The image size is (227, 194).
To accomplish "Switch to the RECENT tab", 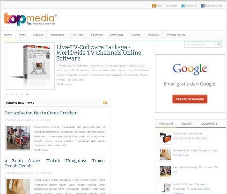I will pyautogui.click(x=187, y=124).
